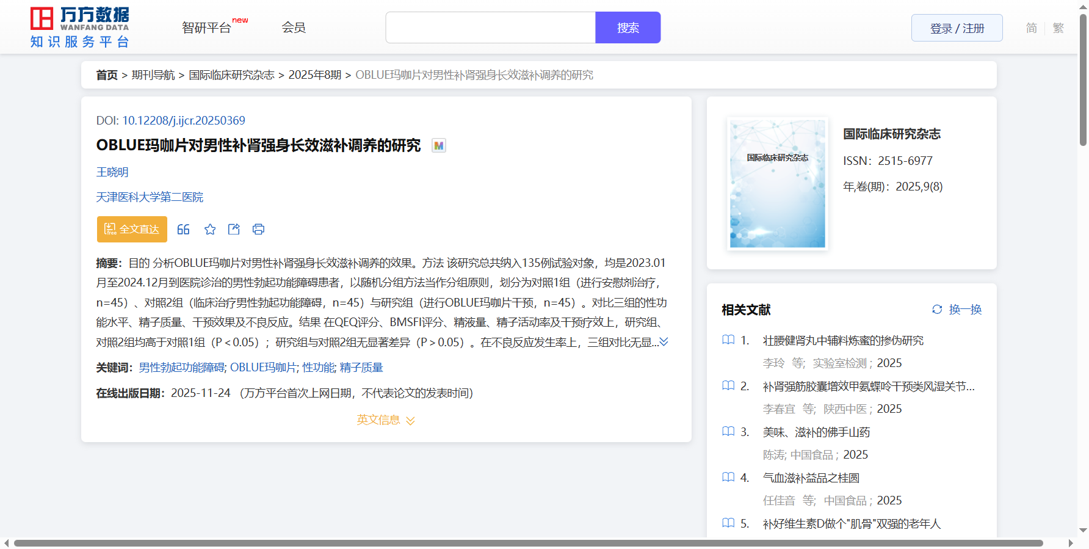
Task: Click the search input field
Action: (x=490, y=28)
